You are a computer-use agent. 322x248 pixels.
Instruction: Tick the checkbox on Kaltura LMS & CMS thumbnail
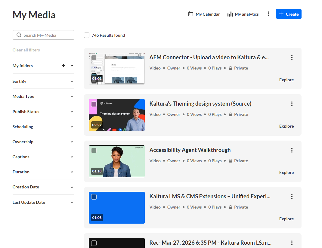[94, 197]
